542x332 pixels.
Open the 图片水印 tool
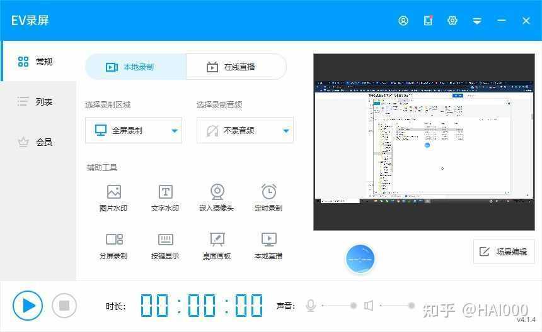[x=113, y=198]
